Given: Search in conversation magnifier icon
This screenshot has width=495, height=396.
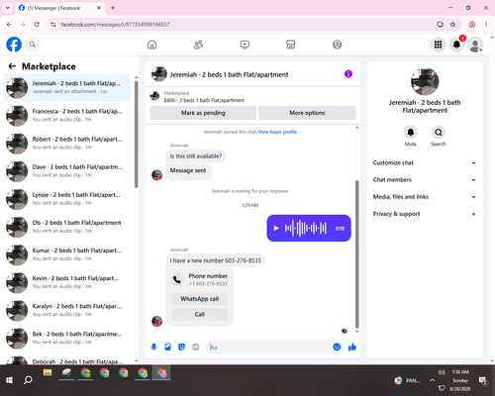Looking at the screenshot, I should [439, 133].
